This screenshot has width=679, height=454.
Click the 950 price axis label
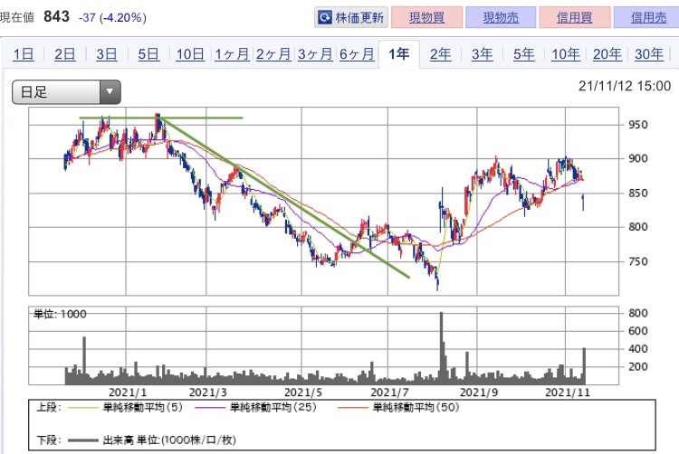[x=638, y=125]
